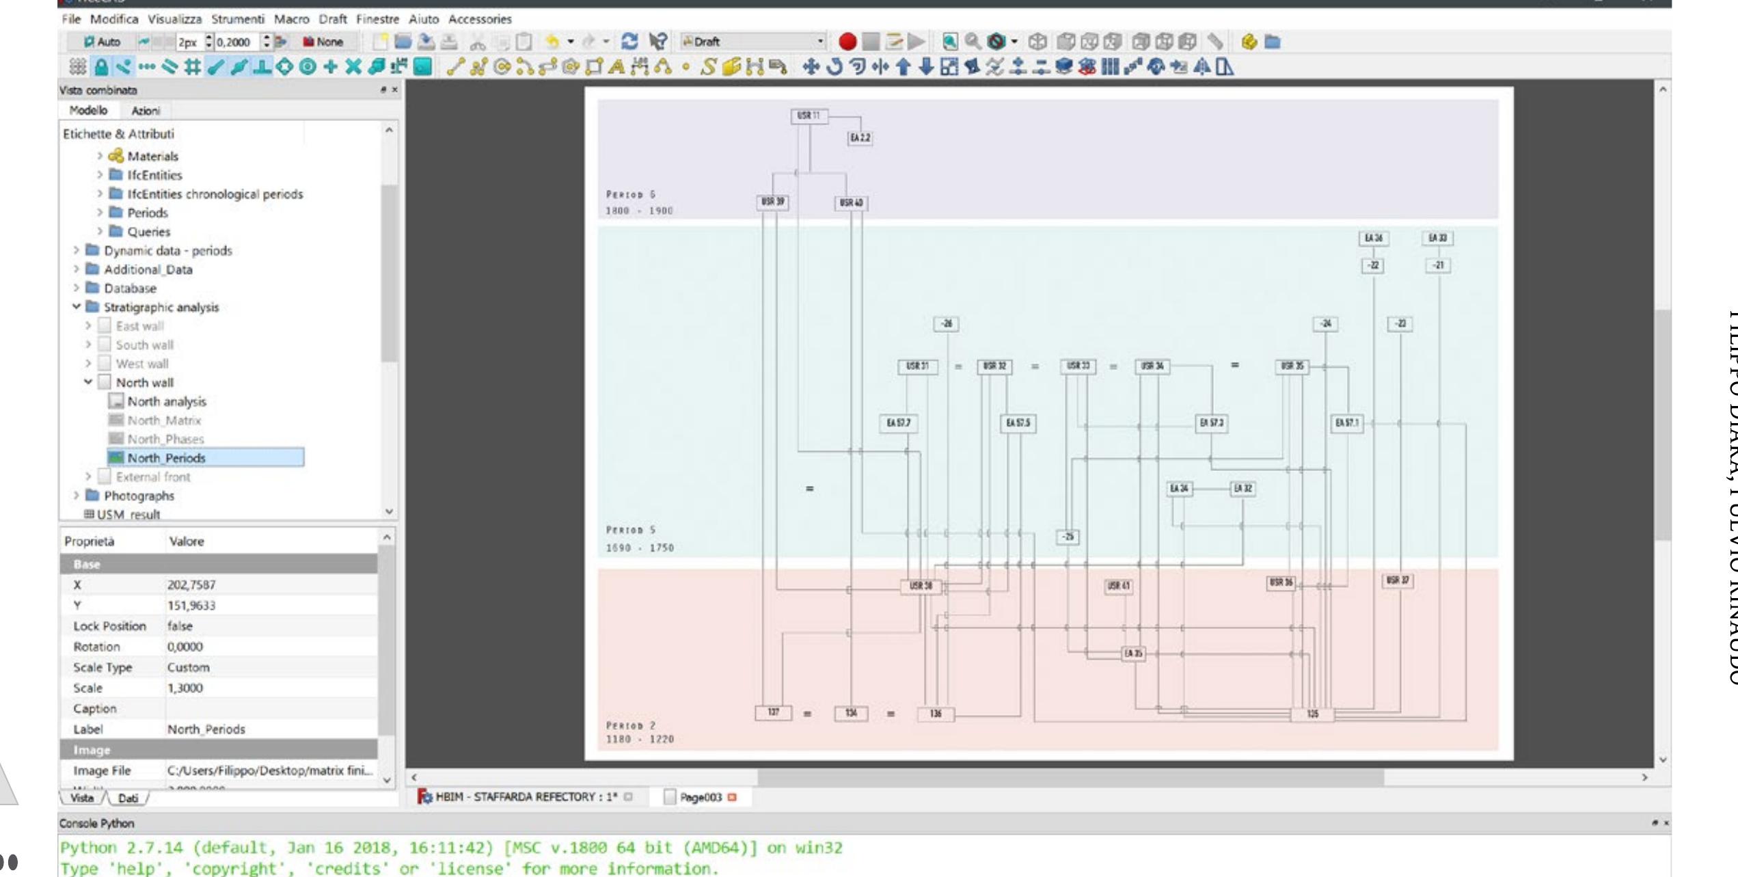Viewport: 1738px width, 877px height.
Task: Click the red macro record button
Action: pyautogui.click(x=847, y=42)
